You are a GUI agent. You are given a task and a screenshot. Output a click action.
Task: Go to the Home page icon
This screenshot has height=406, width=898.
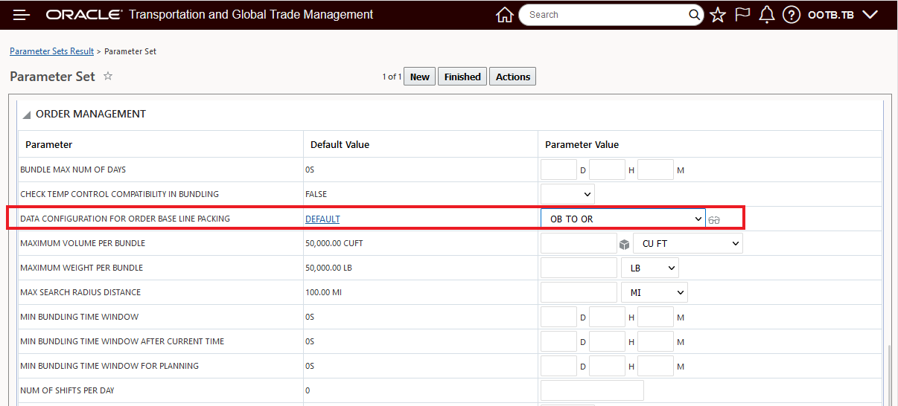click(x=504, y=15)
